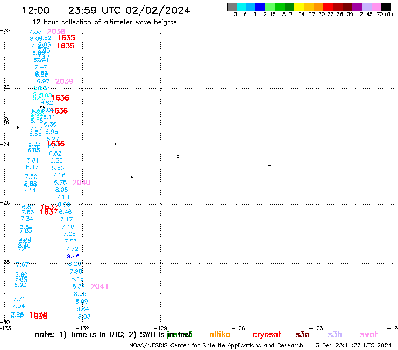This screenshot has width=398, height=350.
Task: Click the wave height value '6.92'
Action: coord(20,285)
